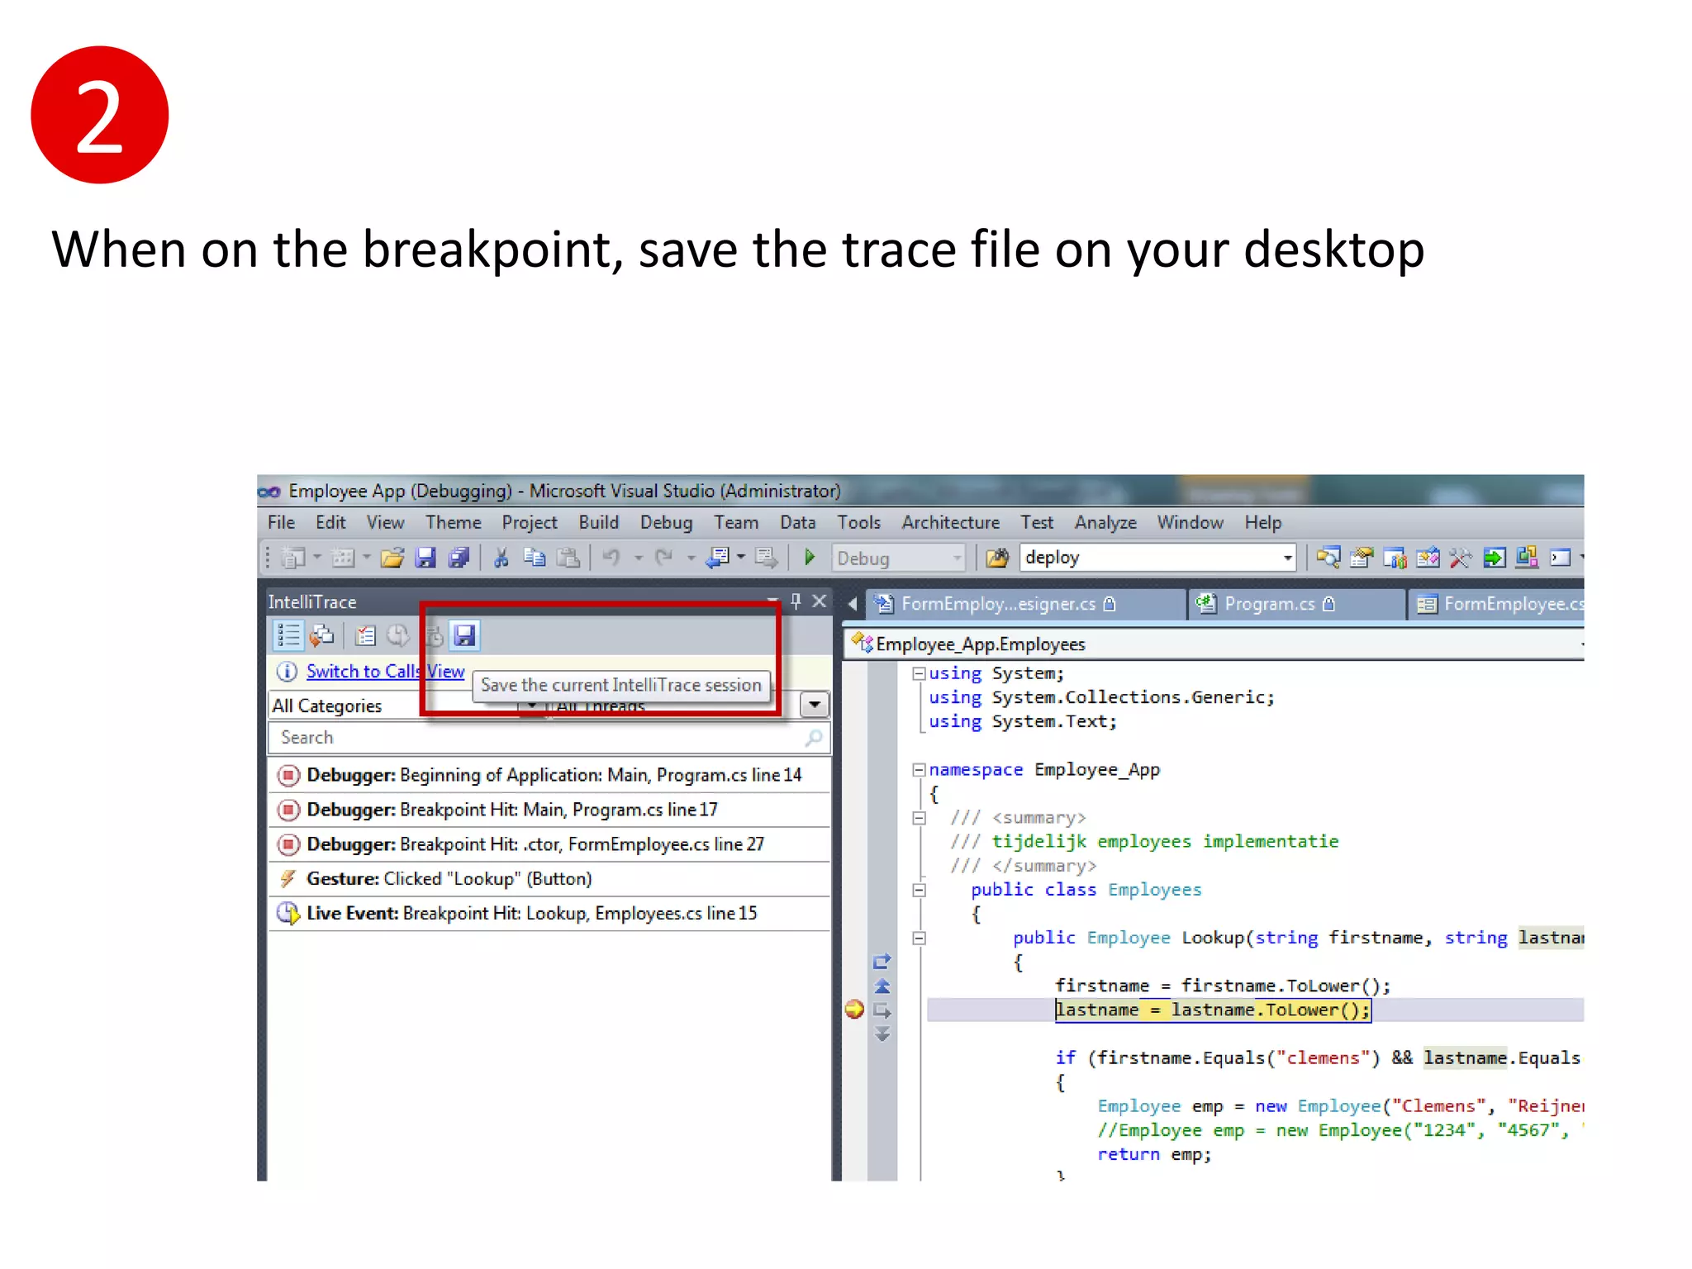Click IntelliTrace step-forward gutter icon

coord(882,1010)
